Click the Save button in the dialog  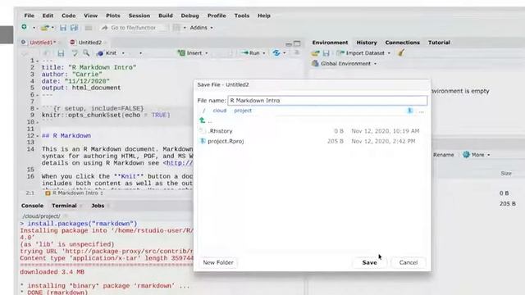coord(369,262)
